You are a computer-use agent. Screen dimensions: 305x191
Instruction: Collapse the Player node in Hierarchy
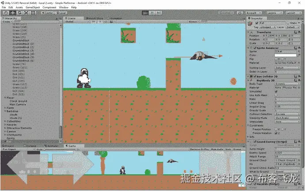[5, 98]
